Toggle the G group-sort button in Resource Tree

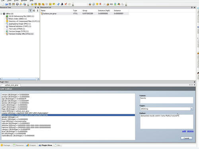click(34, 10)
